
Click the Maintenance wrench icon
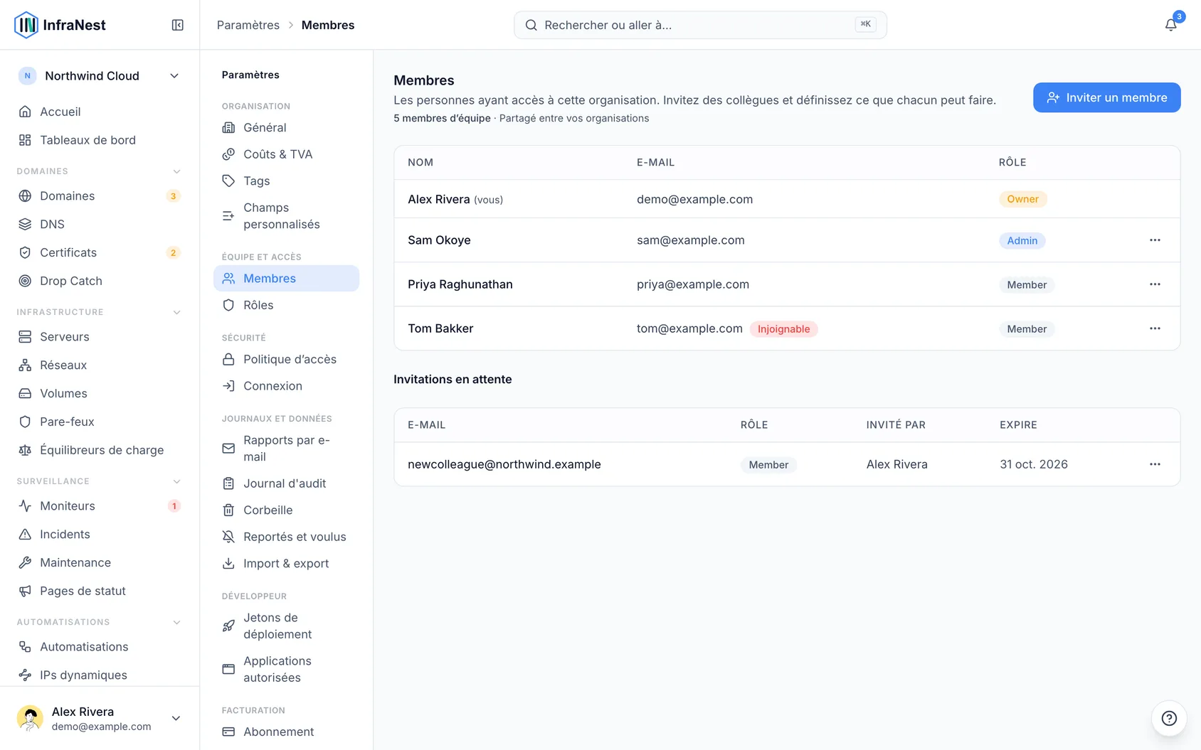click(x=25, y=562)
